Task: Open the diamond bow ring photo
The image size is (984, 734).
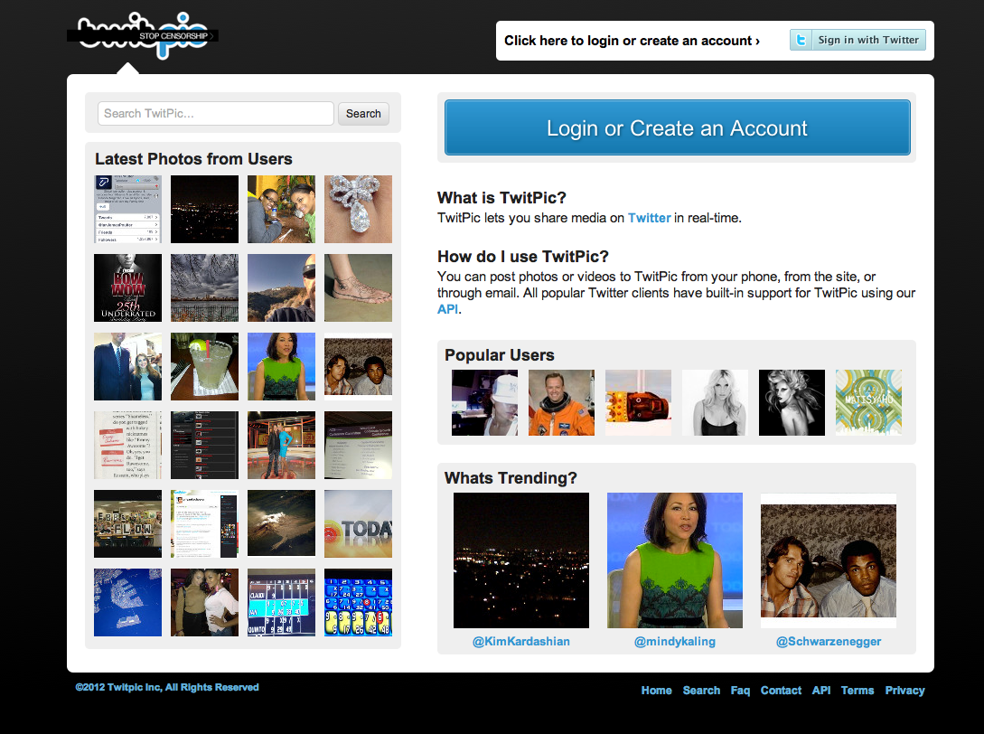Action: click(358, 209)
